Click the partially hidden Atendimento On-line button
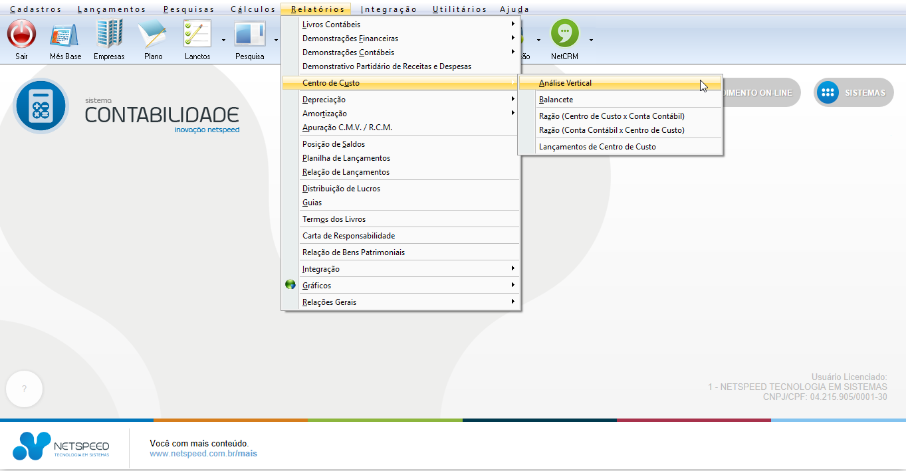The height and width of the screenshot is (471, 906). (762, 93)
